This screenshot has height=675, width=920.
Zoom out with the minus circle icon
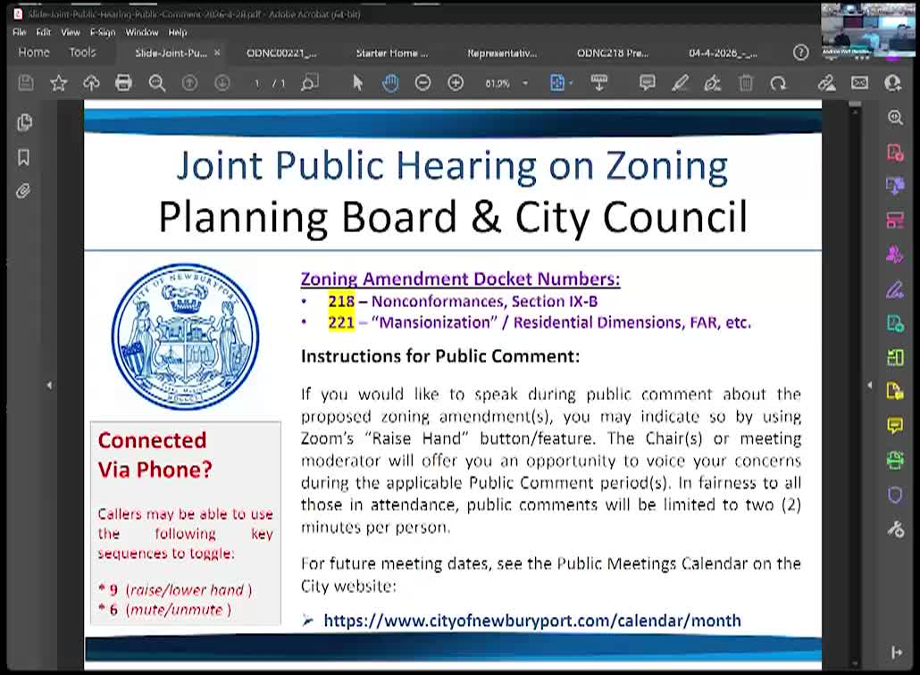[422, 83]
